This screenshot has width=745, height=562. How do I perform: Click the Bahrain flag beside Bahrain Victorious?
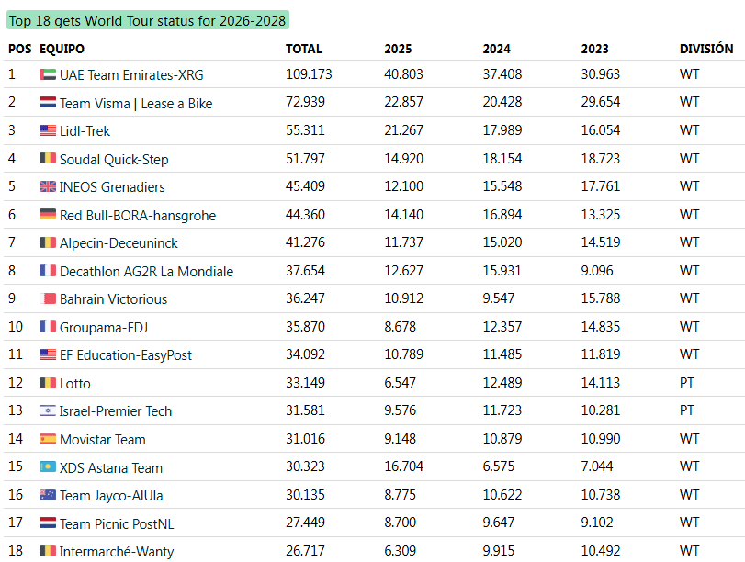click(x=50, y=298)
